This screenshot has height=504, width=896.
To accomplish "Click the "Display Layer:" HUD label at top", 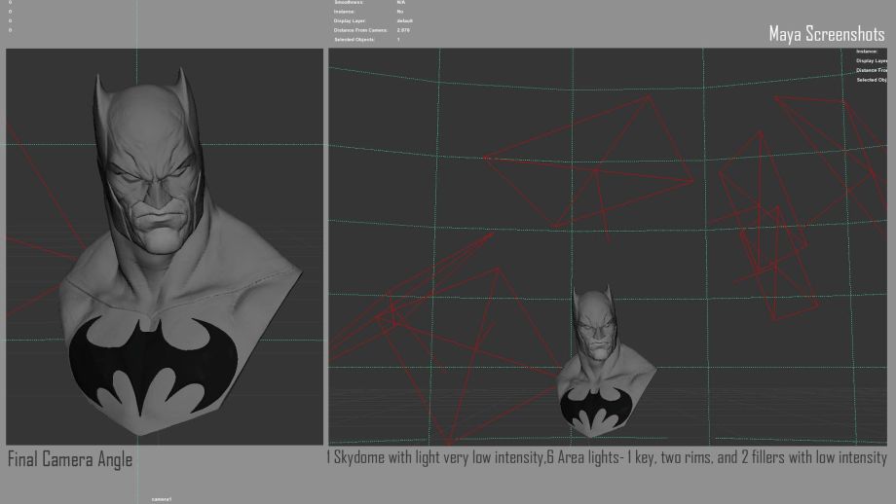I will [350, 21].
